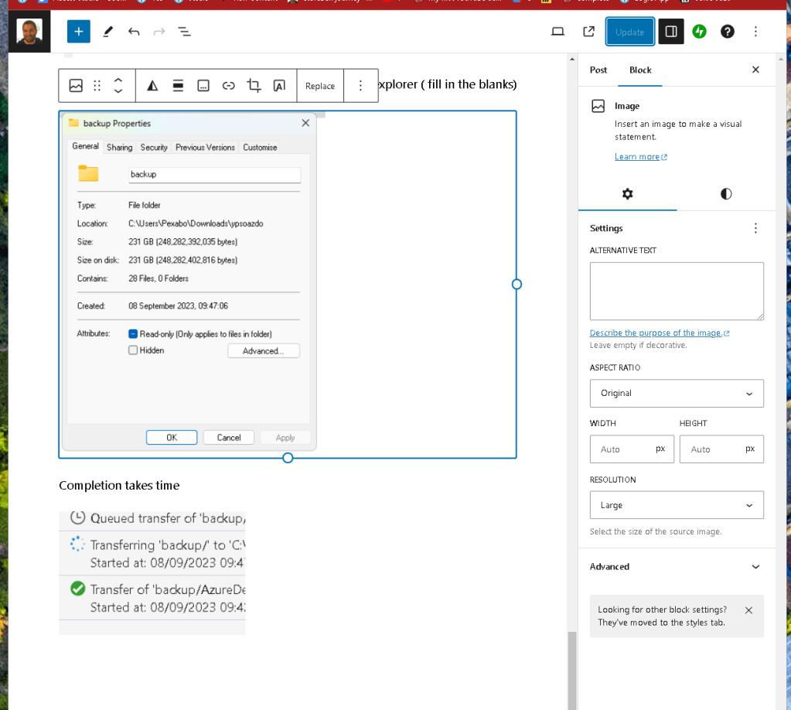Open the Document Overview list view
The height and width of the screenshot is (710, 791).
click(x=185, y=32)
